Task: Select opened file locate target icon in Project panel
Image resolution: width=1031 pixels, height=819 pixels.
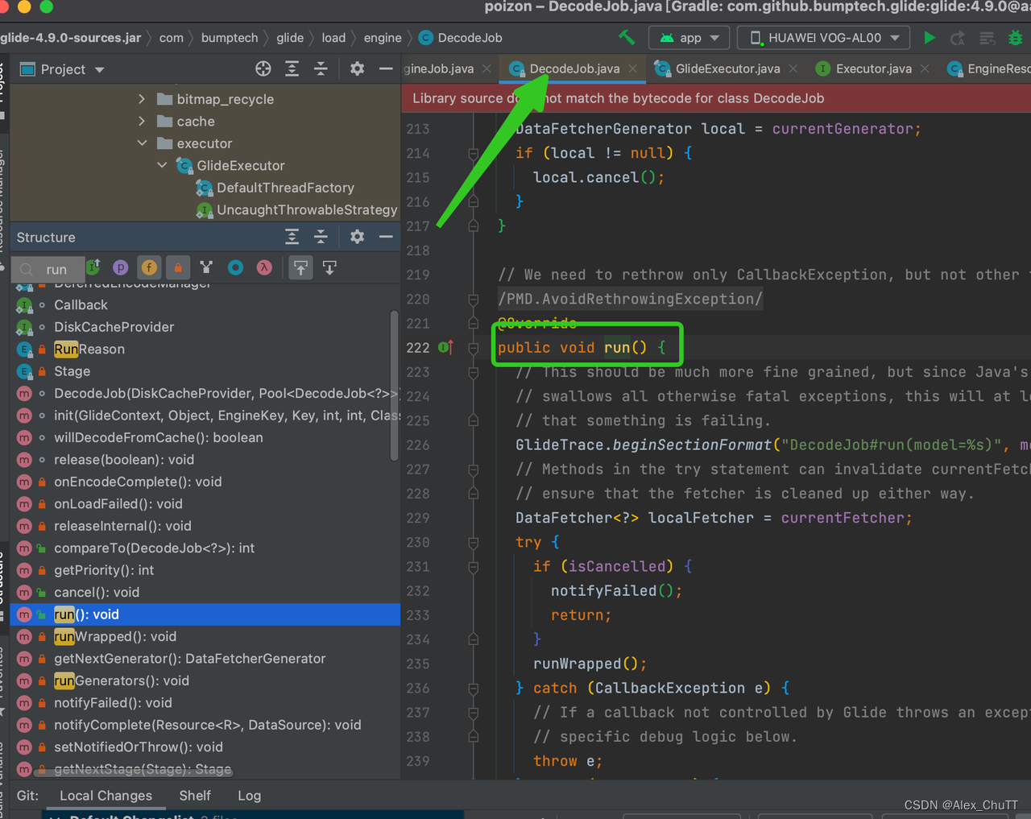Action: 263,68
